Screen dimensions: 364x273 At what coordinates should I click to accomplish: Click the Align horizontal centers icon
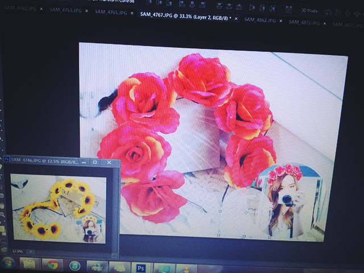192,5
